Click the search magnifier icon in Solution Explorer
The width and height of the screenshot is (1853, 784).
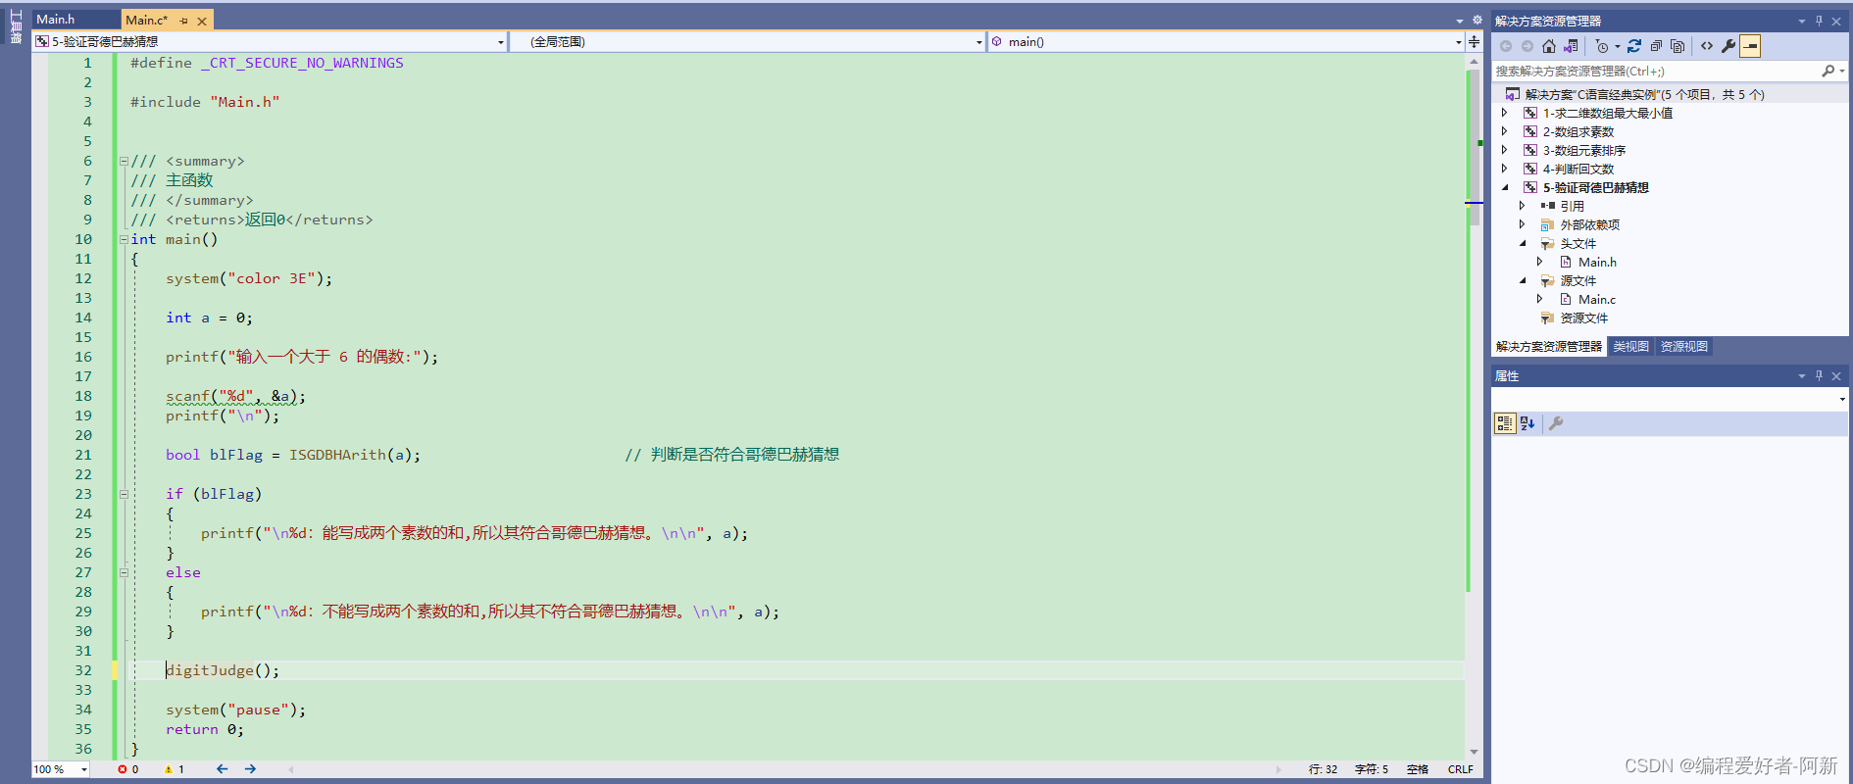[1828, 71]
